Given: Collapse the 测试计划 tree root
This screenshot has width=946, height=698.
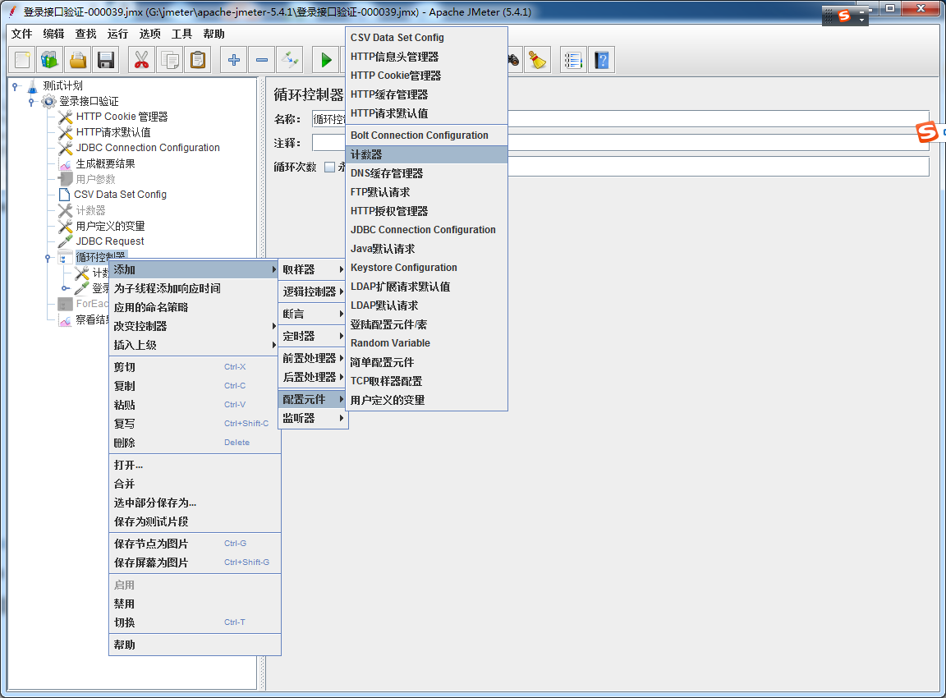Looking at the screenshot, I should point(16,86).
